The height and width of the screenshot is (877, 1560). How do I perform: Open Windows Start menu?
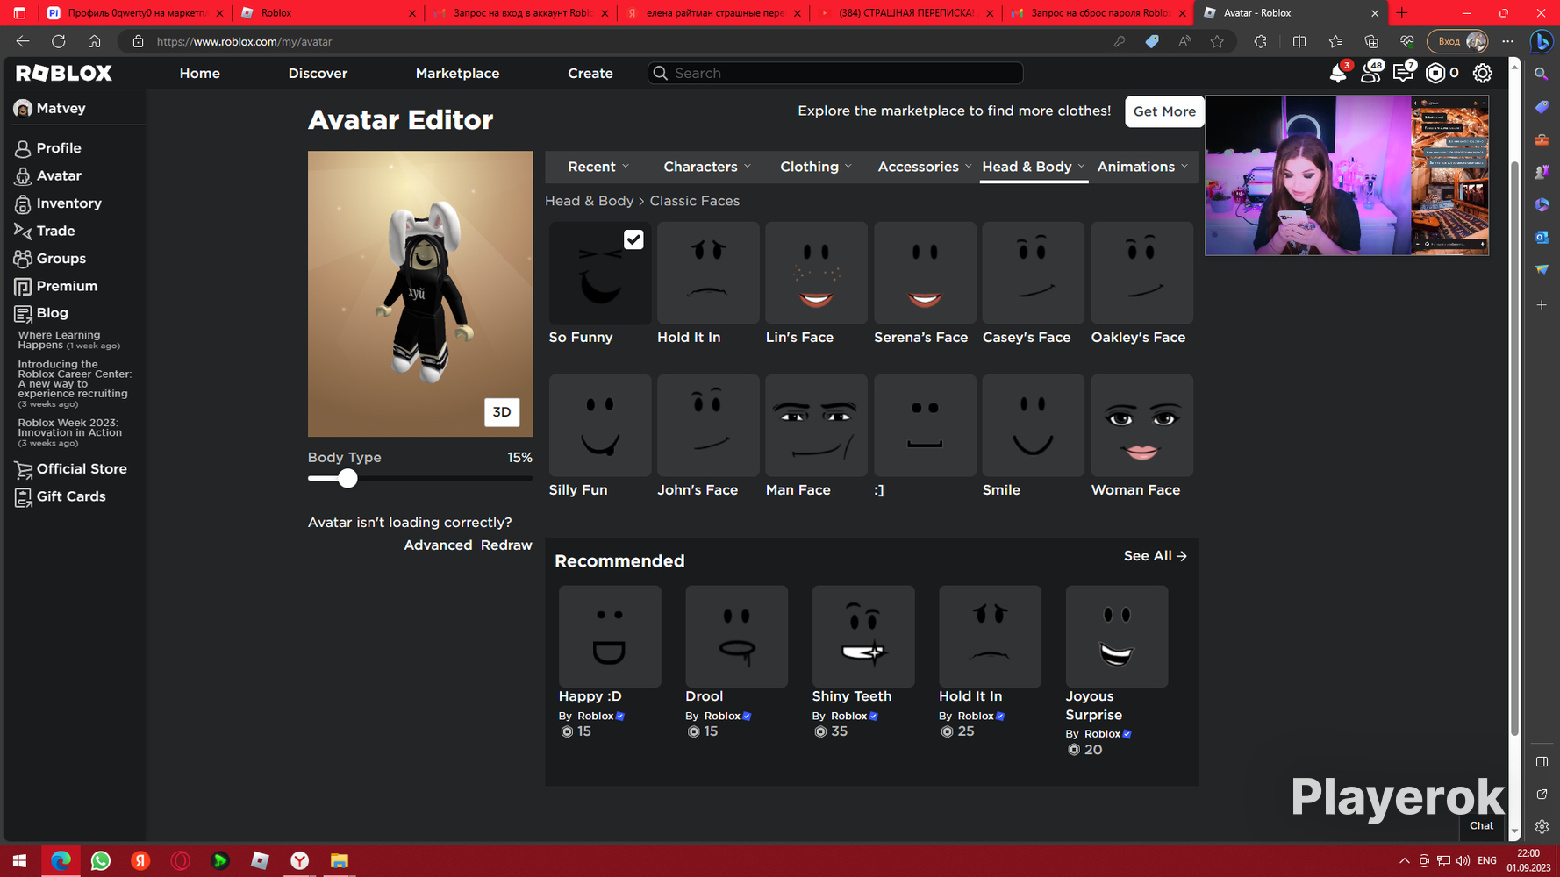point(20,861)
